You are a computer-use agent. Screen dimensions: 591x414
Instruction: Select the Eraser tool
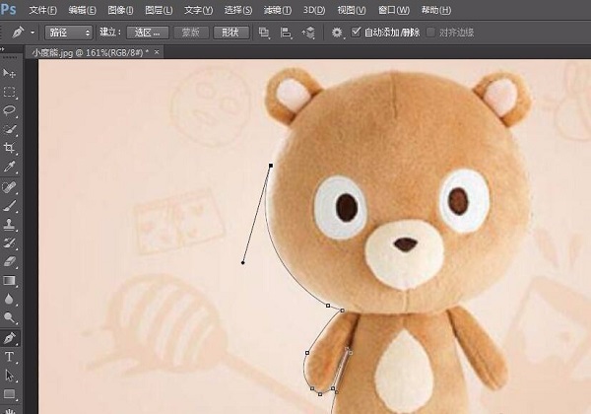pyautogui.click(x=10, y=262)
